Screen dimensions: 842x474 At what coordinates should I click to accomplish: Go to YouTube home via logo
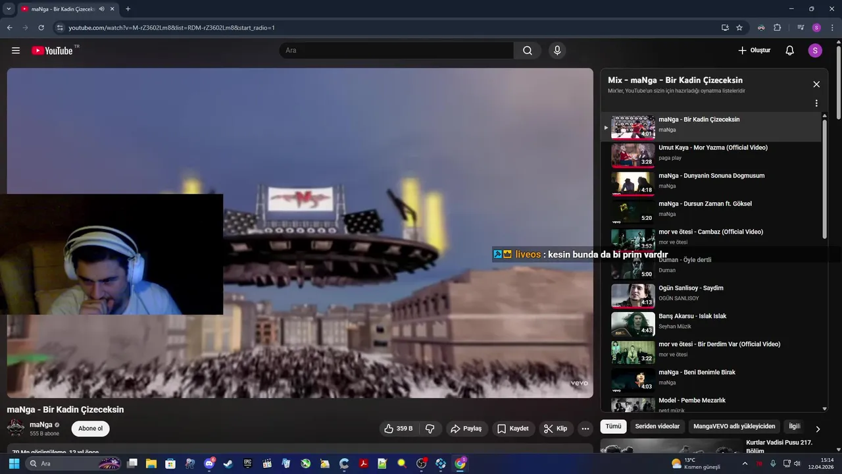(52, 51)
